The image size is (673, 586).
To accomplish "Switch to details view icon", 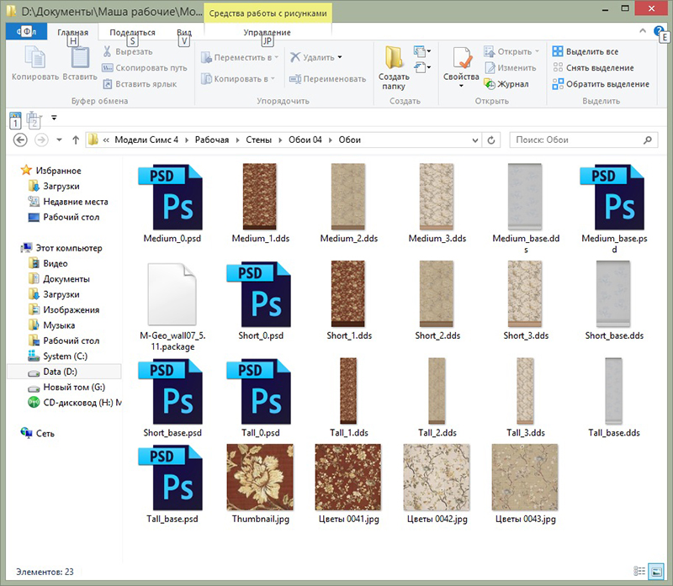I will (x=639, y=571).
